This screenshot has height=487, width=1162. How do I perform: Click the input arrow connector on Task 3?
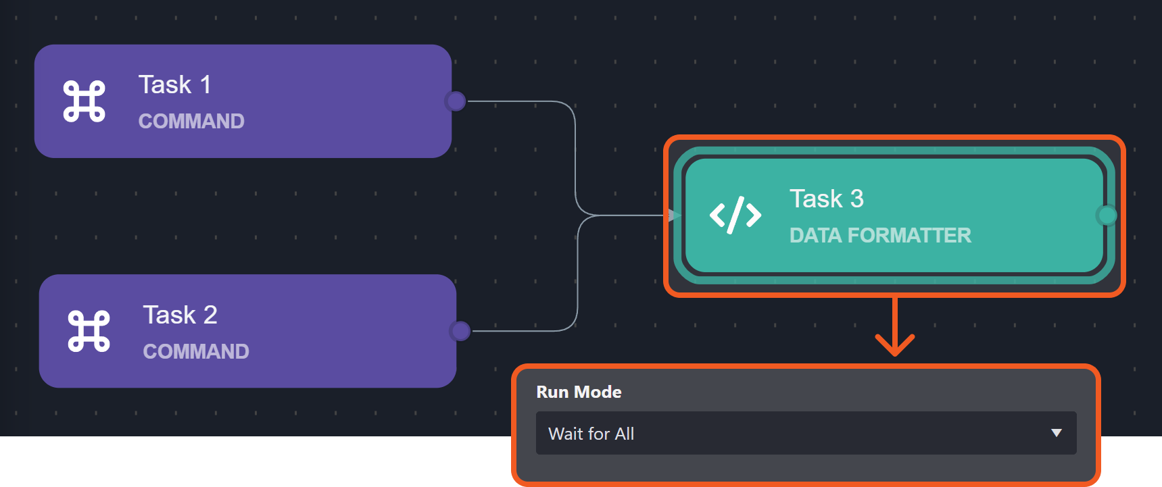click(674, 215)
